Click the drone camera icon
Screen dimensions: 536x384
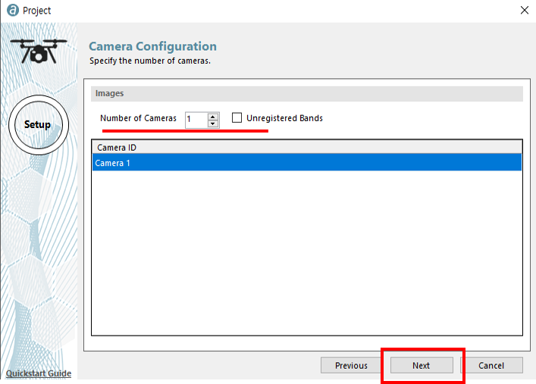point(39,52)
